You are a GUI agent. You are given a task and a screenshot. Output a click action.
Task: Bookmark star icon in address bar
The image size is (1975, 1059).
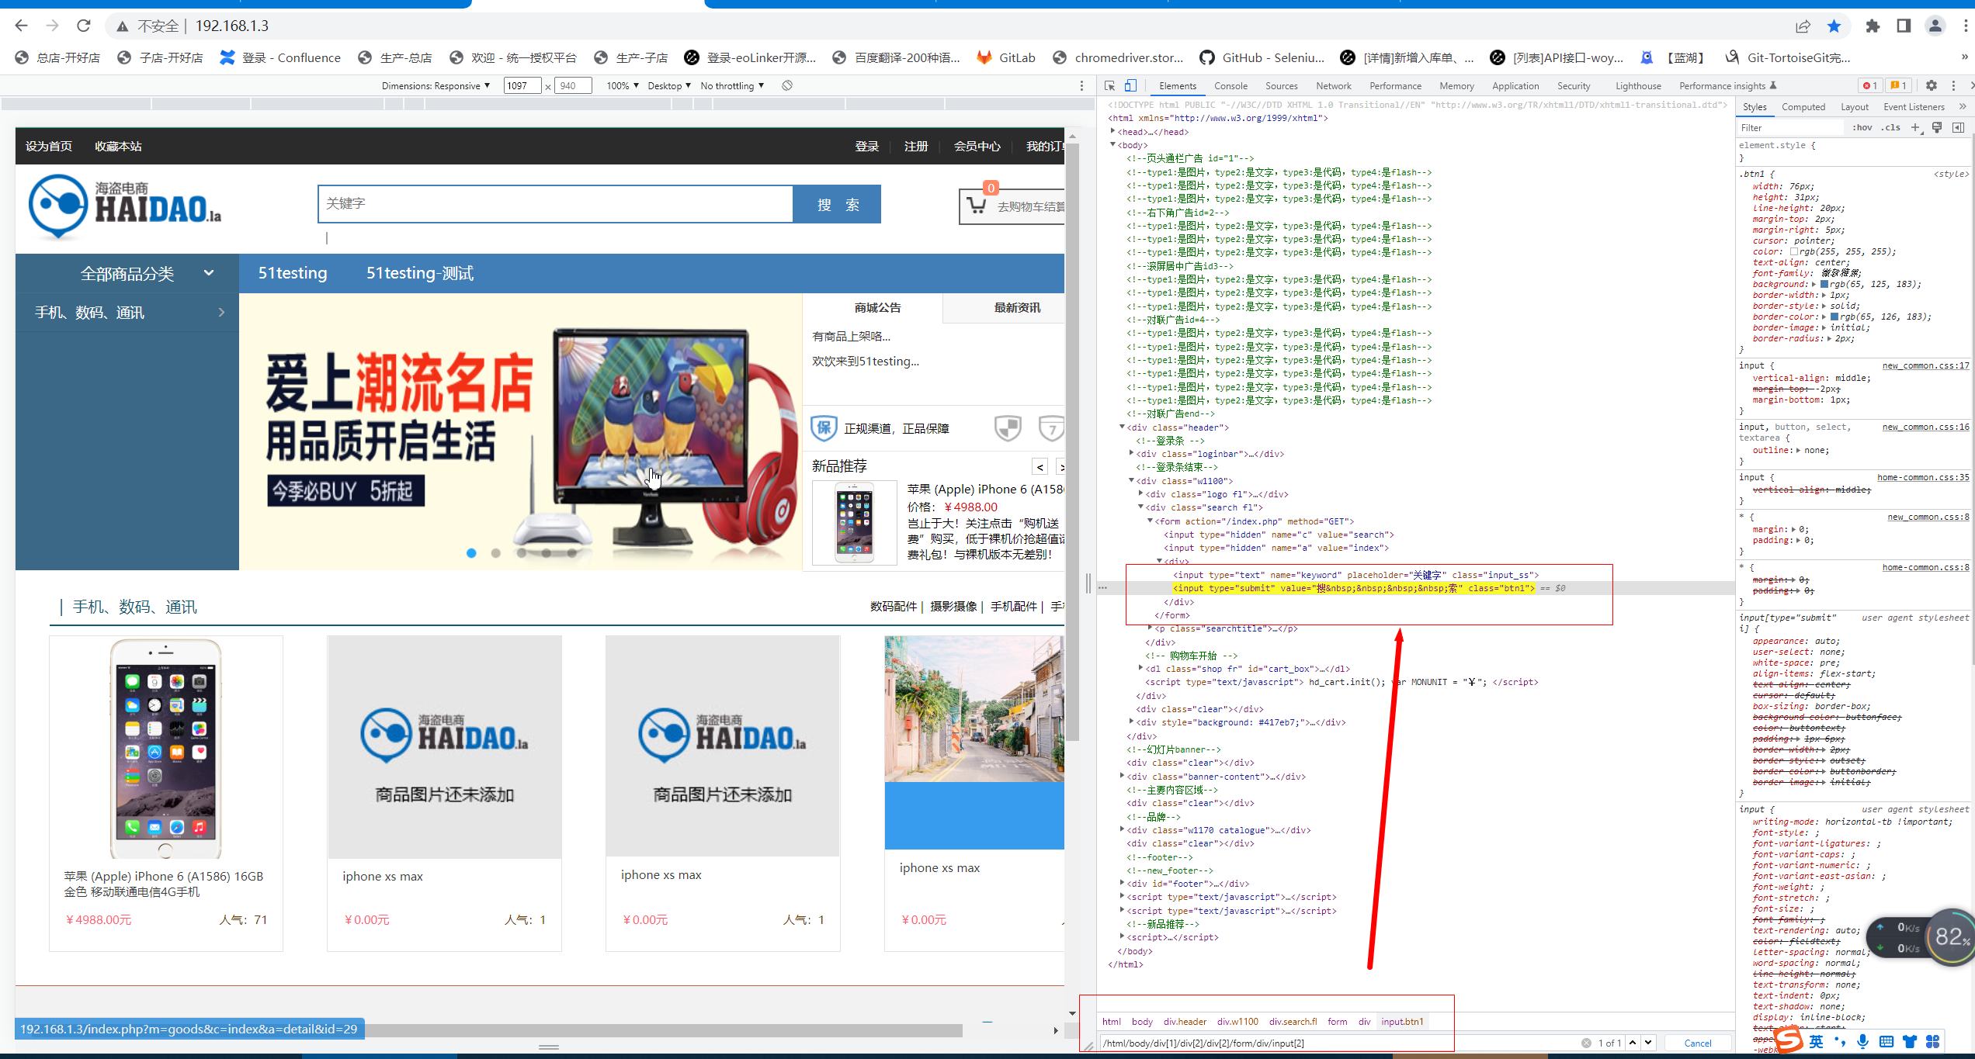(x=1834, y=26)
